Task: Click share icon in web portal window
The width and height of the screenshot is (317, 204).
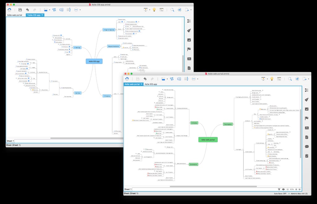Action: tap(297, 79)
